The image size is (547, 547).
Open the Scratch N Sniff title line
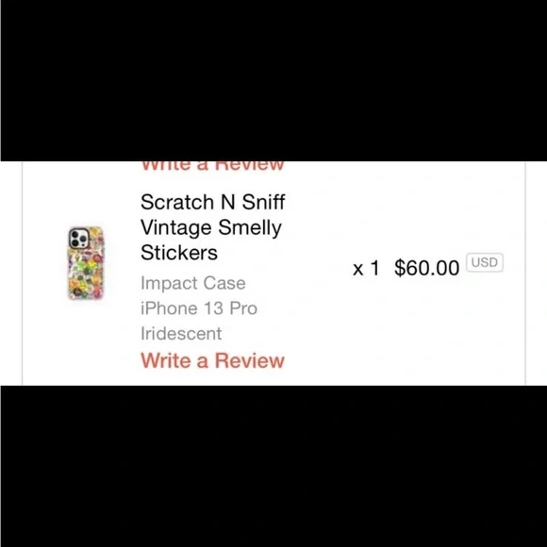click(x=213, y=202)
